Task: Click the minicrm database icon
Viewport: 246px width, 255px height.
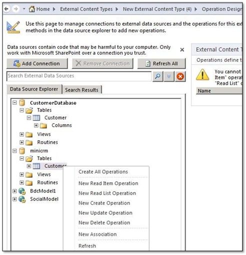Action: [22, 151]
